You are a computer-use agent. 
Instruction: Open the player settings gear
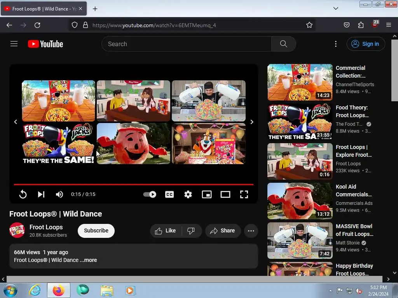point(188,194)
